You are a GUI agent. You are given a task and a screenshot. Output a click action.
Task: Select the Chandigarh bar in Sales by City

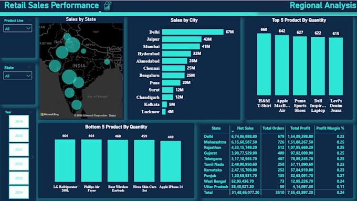click(x=167, y=97)
